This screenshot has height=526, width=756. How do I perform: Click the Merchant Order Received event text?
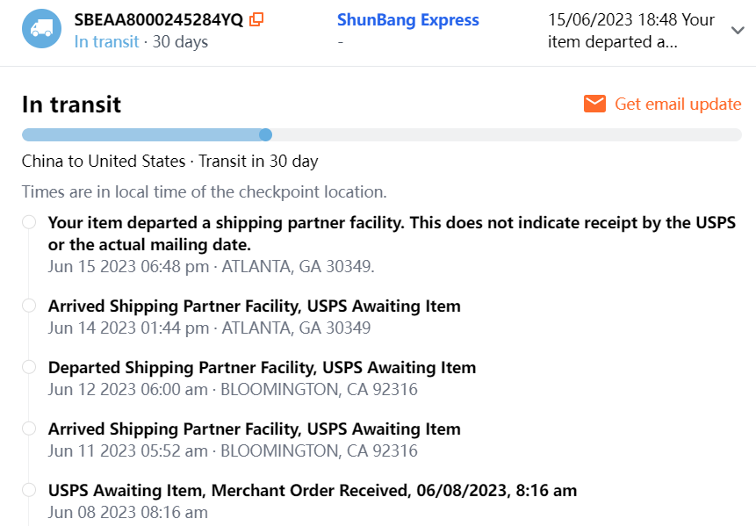coord(312,490)
